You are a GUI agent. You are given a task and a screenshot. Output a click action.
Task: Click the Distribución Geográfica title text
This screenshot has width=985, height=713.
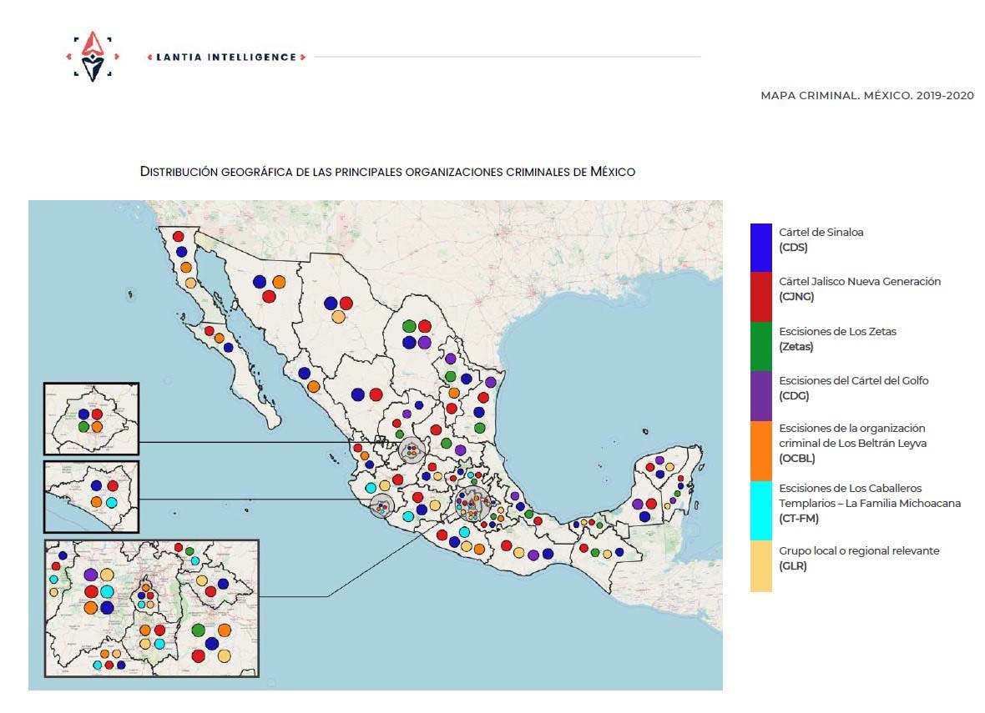click(x=388, y=172)
